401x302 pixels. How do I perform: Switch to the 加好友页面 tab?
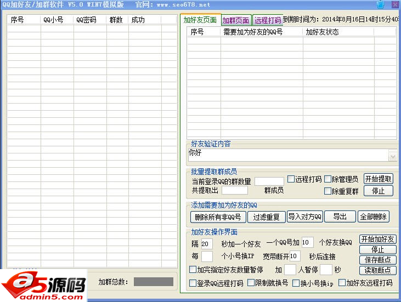(200, 20)
